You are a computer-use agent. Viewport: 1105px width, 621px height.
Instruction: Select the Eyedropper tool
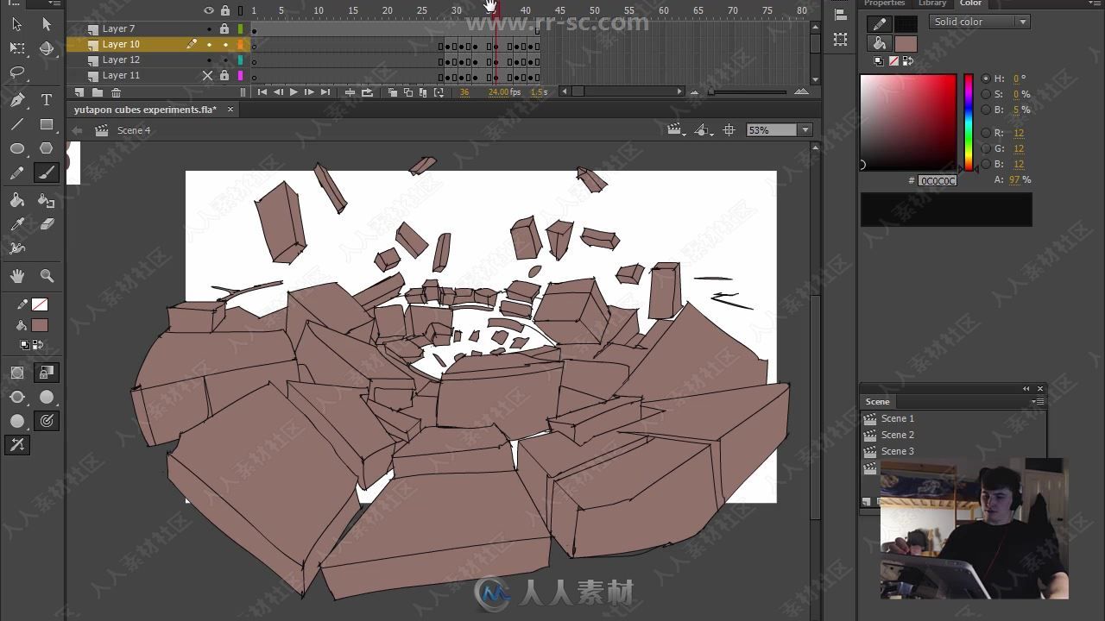pos(17,224)
